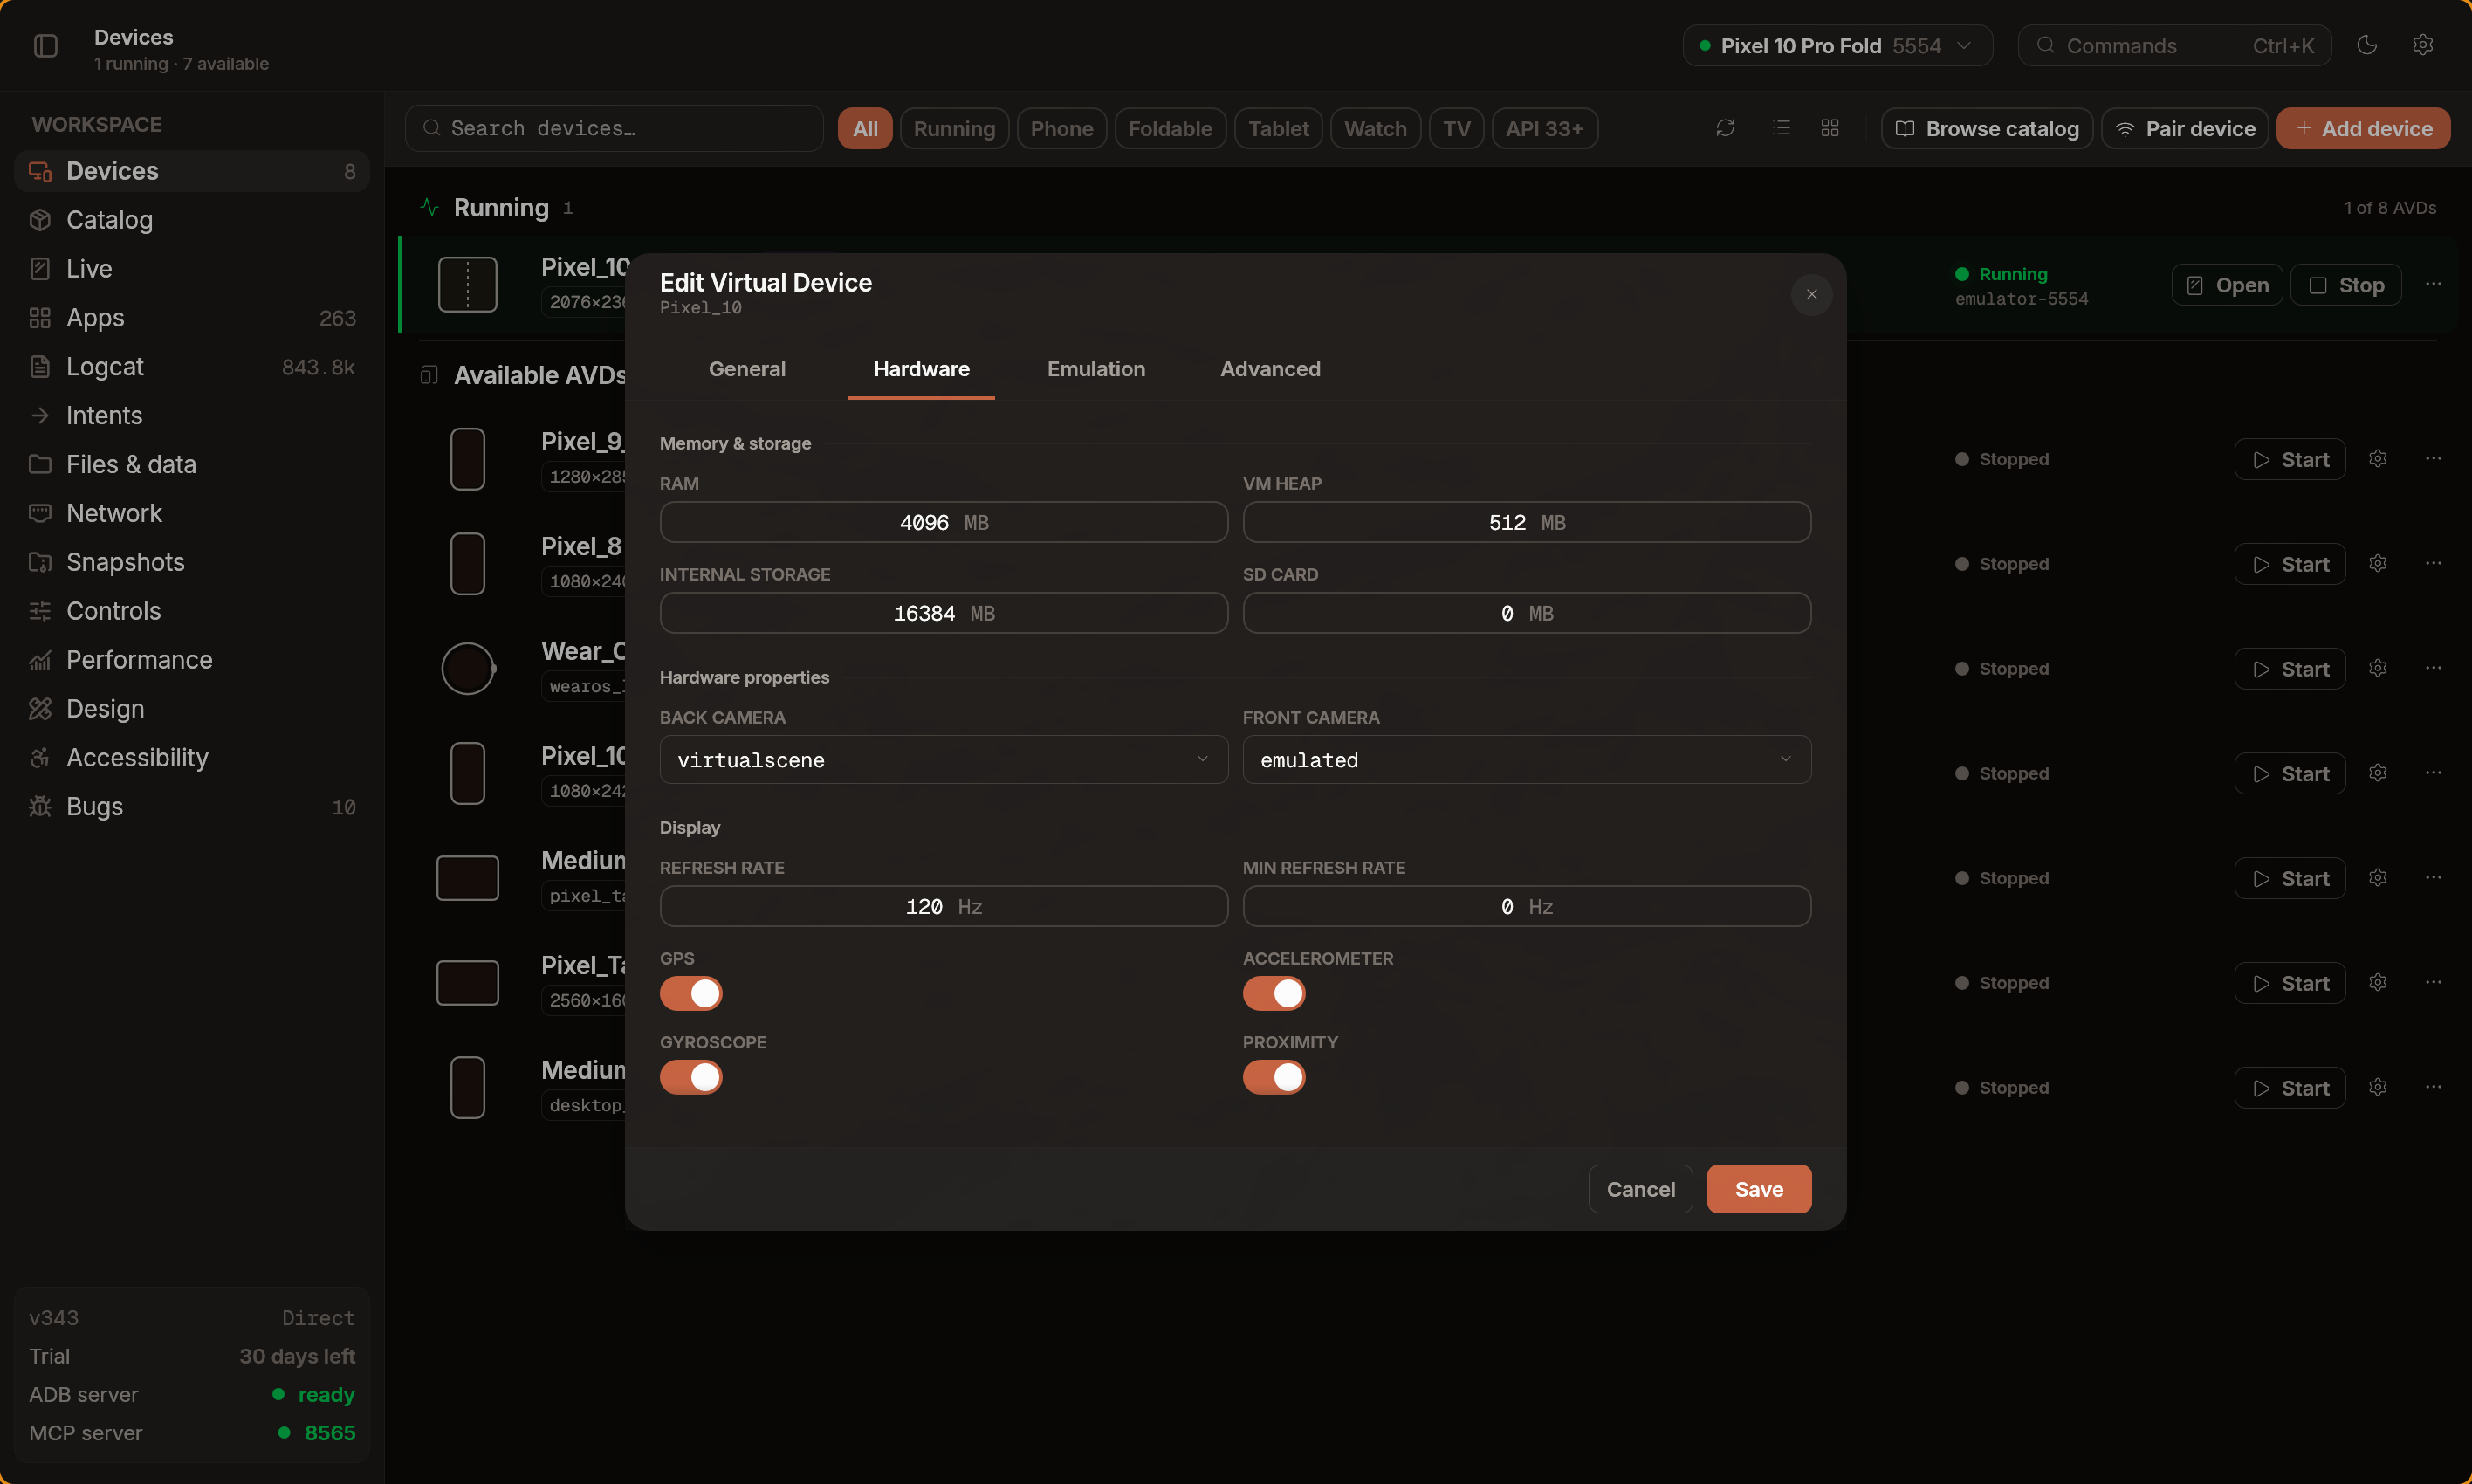Open Intents section

tap(192, 416)
